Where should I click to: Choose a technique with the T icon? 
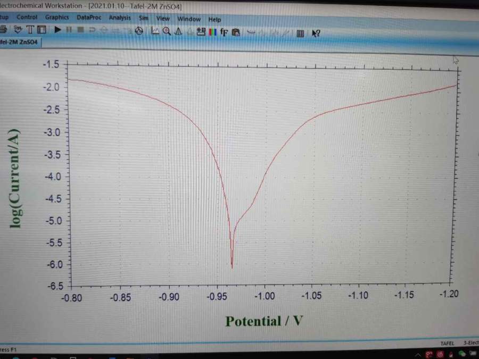30,30
